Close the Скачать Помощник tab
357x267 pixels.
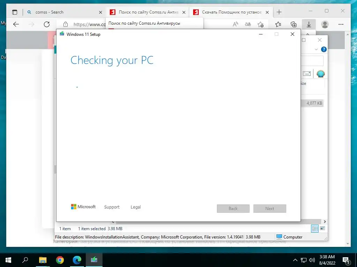point(267,12)
